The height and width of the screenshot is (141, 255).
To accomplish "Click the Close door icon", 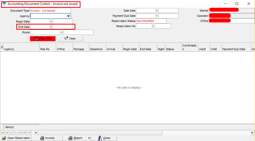I will (x=100, y=138).
